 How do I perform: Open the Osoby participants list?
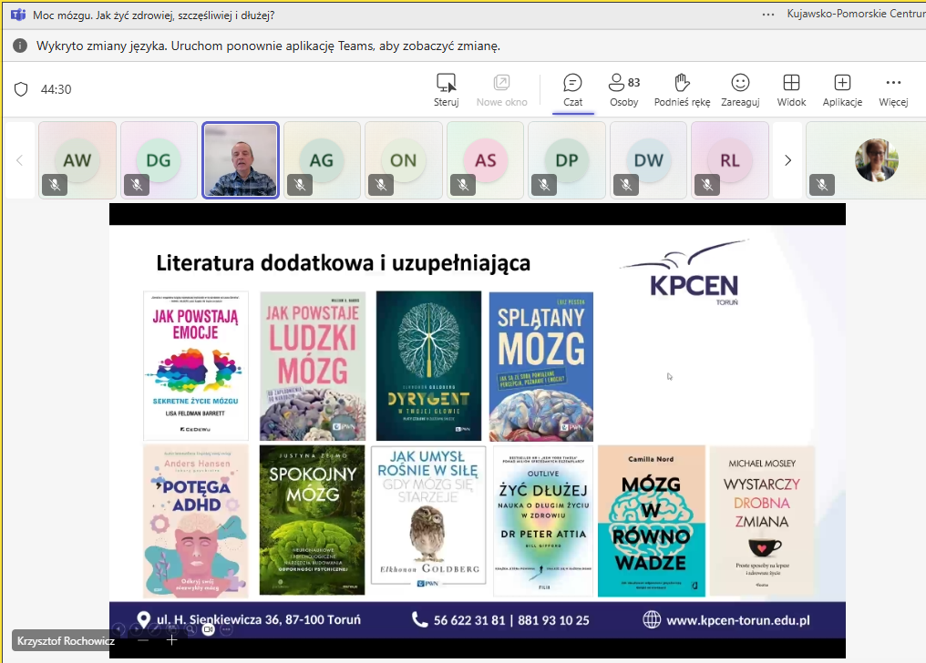coord(623,90)
